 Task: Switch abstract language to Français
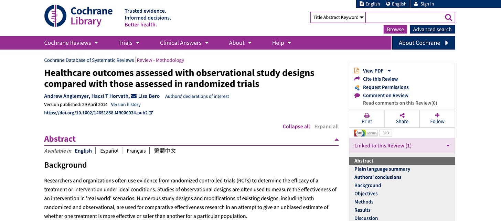click(136, 151)
